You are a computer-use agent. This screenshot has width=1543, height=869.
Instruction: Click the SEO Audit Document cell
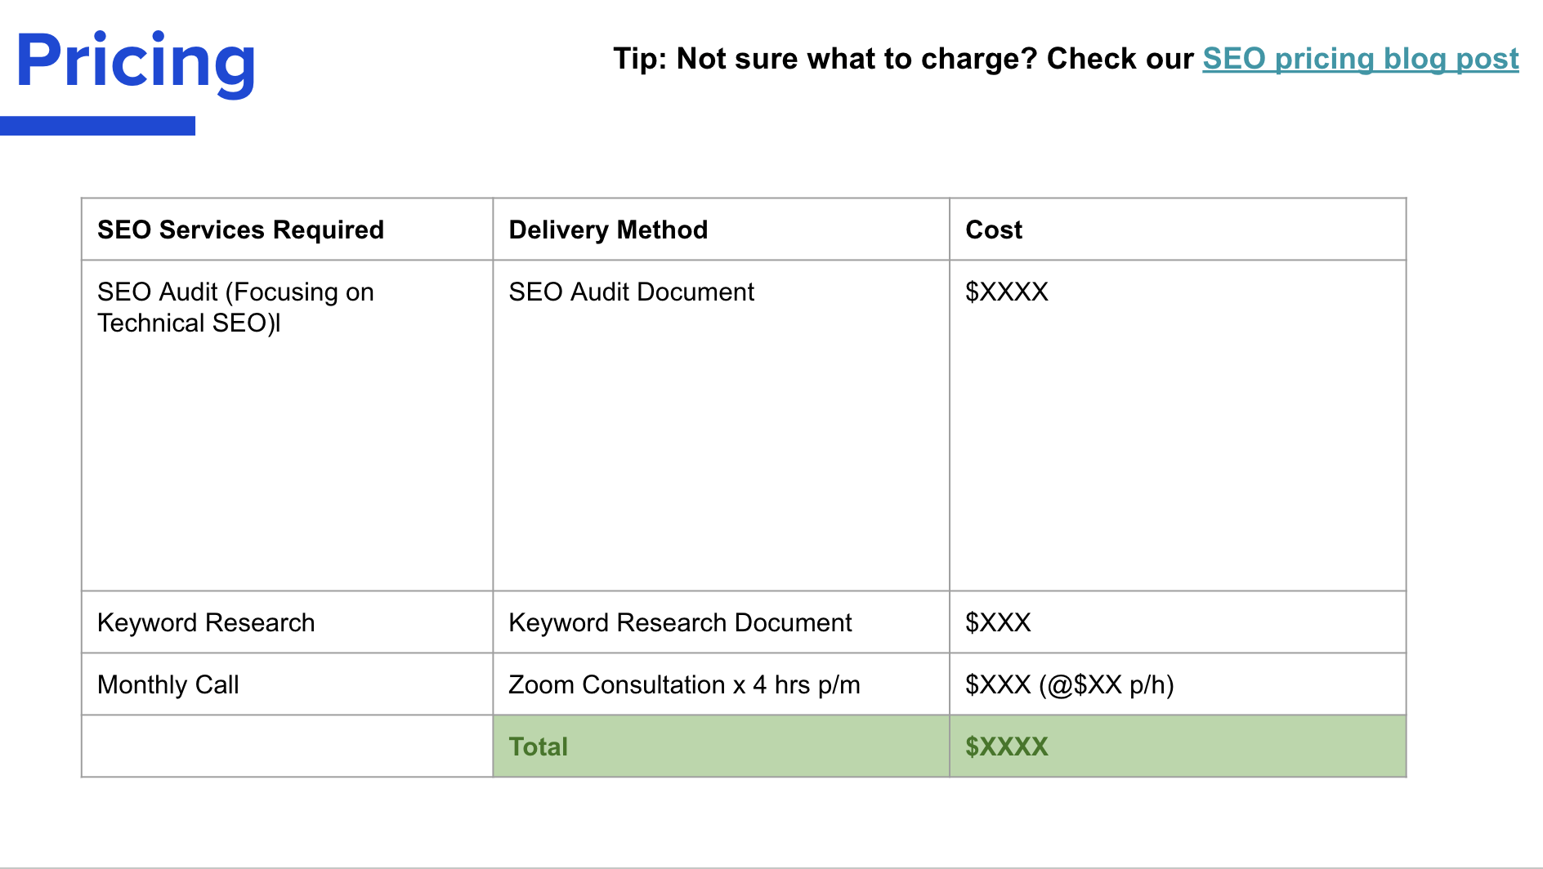click(631, 292)
